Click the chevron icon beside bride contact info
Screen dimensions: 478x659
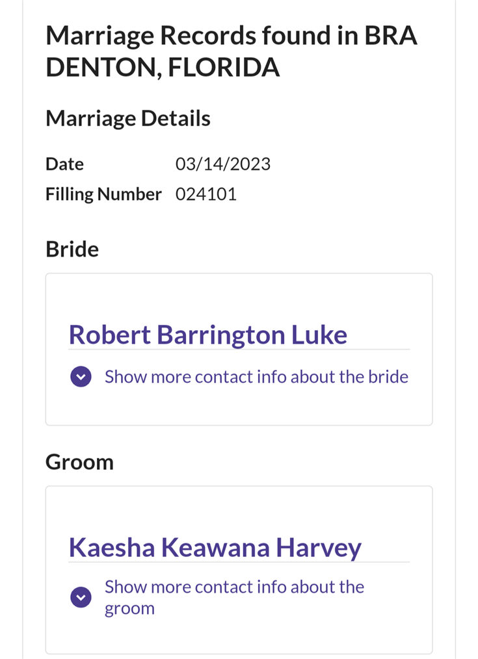tap(81, 377)
